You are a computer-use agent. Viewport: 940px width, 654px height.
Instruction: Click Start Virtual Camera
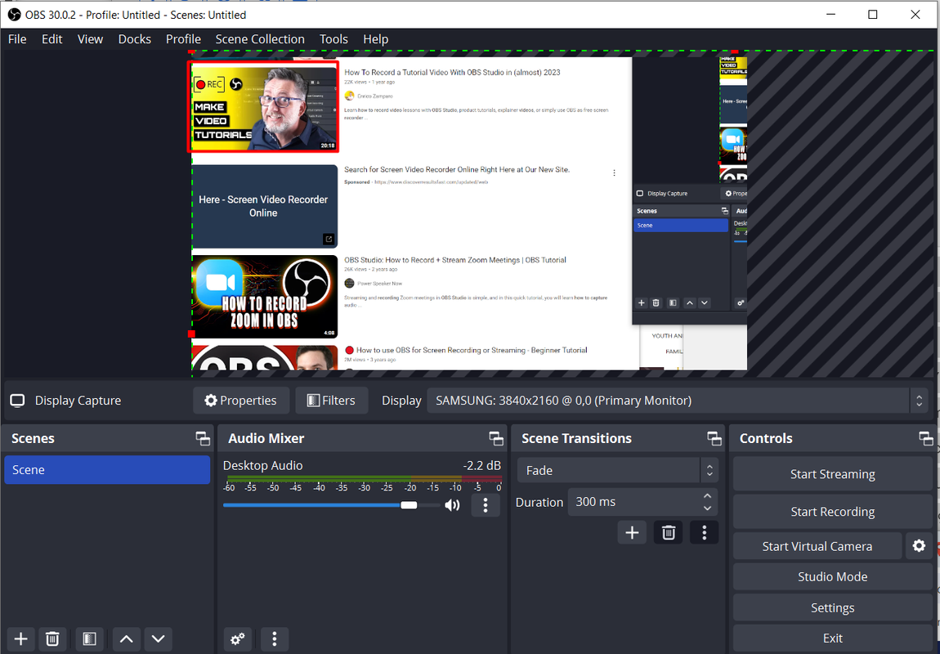coord(817,546)
